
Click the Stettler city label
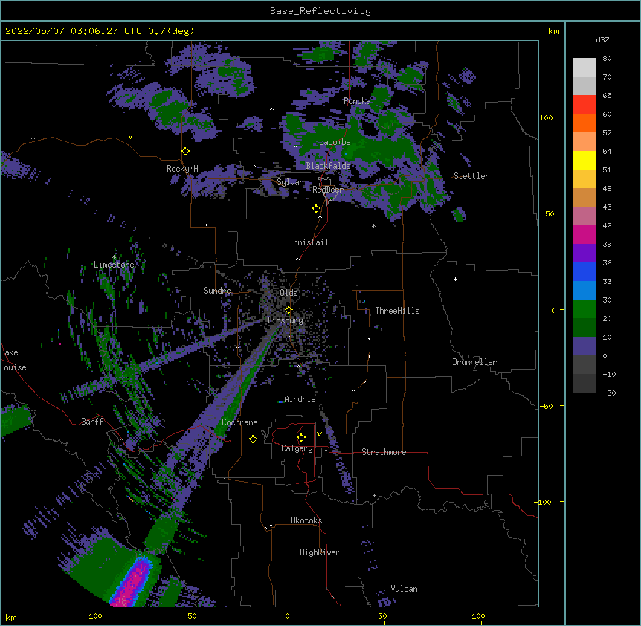[471, 176]
